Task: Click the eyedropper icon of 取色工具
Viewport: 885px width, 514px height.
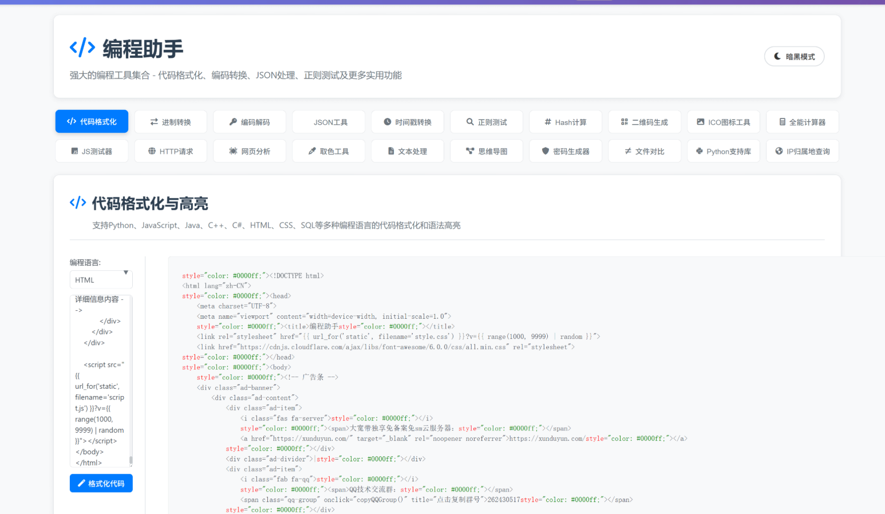Action: 312,151
